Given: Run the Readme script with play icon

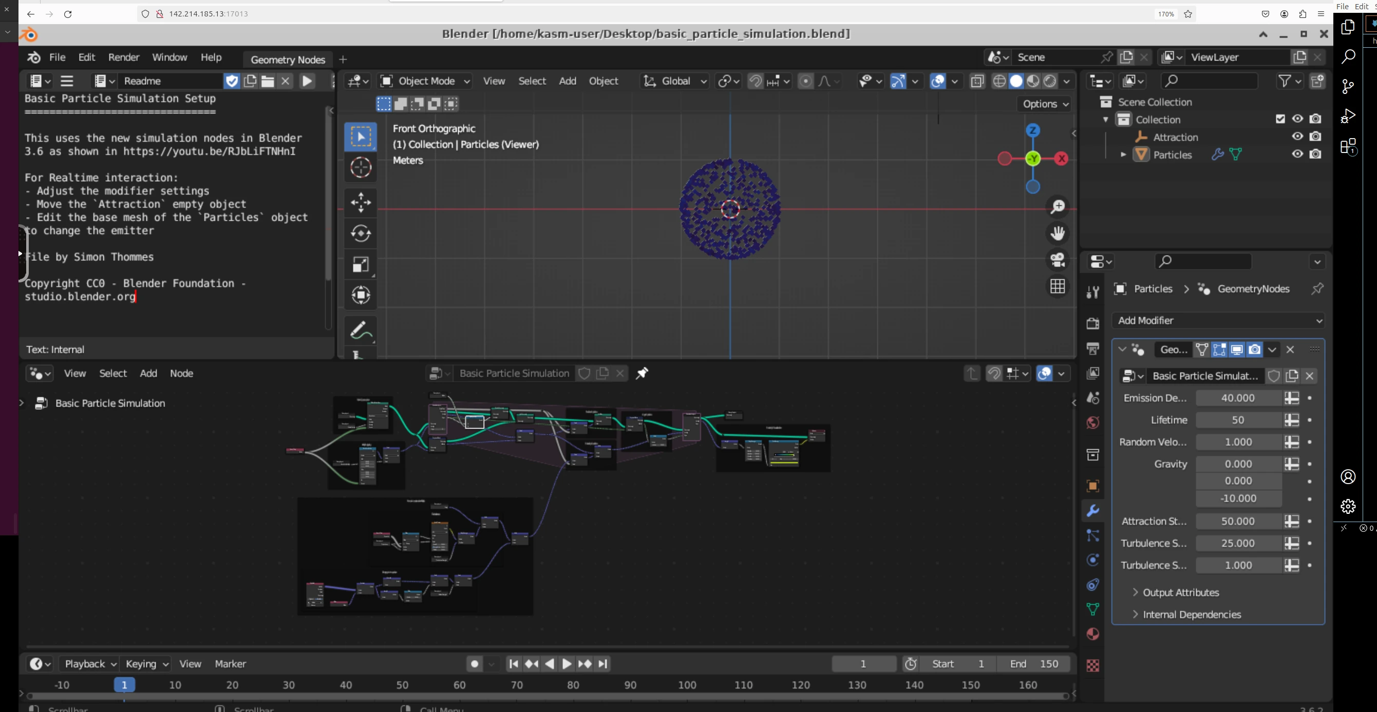Looking at the screenshot, I should click(307, 81).
